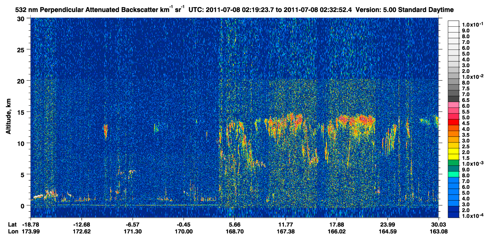Click the '2.5' colorbar label
Screen dimensions: 487x250
coord(466,147)
